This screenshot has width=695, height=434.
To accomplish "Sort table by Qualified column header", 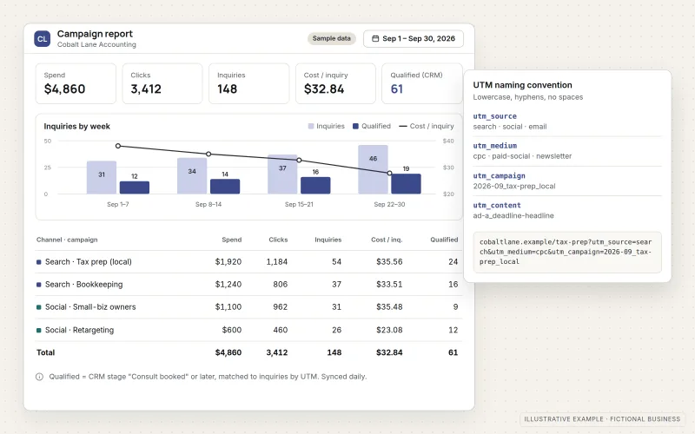I will coord(444,240).
